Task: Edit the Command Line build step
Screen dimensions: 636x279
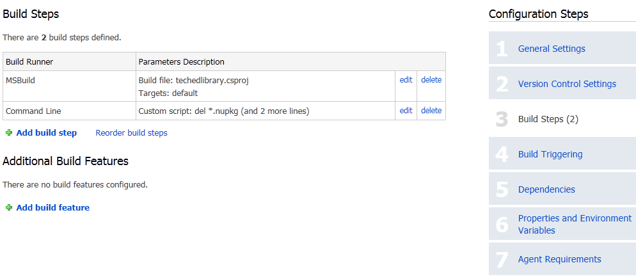Action: tap(406, 110)
